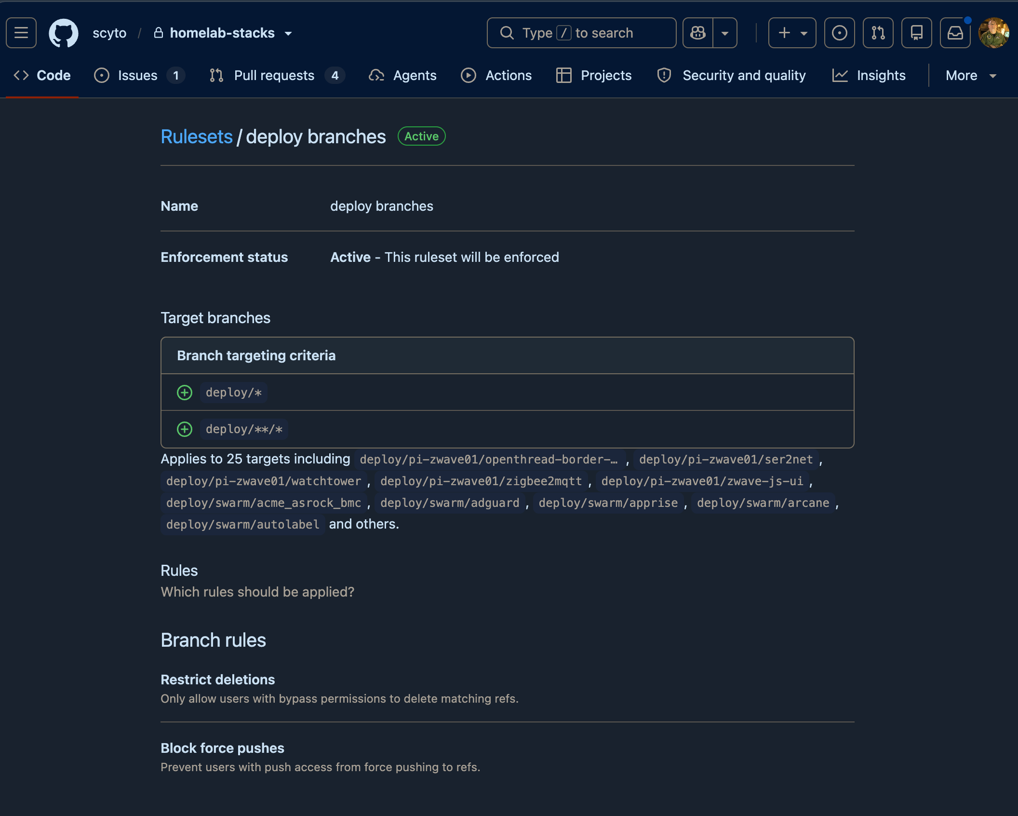Click the Issues count badge 1
Image resolution: width=1018 pixels, height=816 pixels.
176,75
